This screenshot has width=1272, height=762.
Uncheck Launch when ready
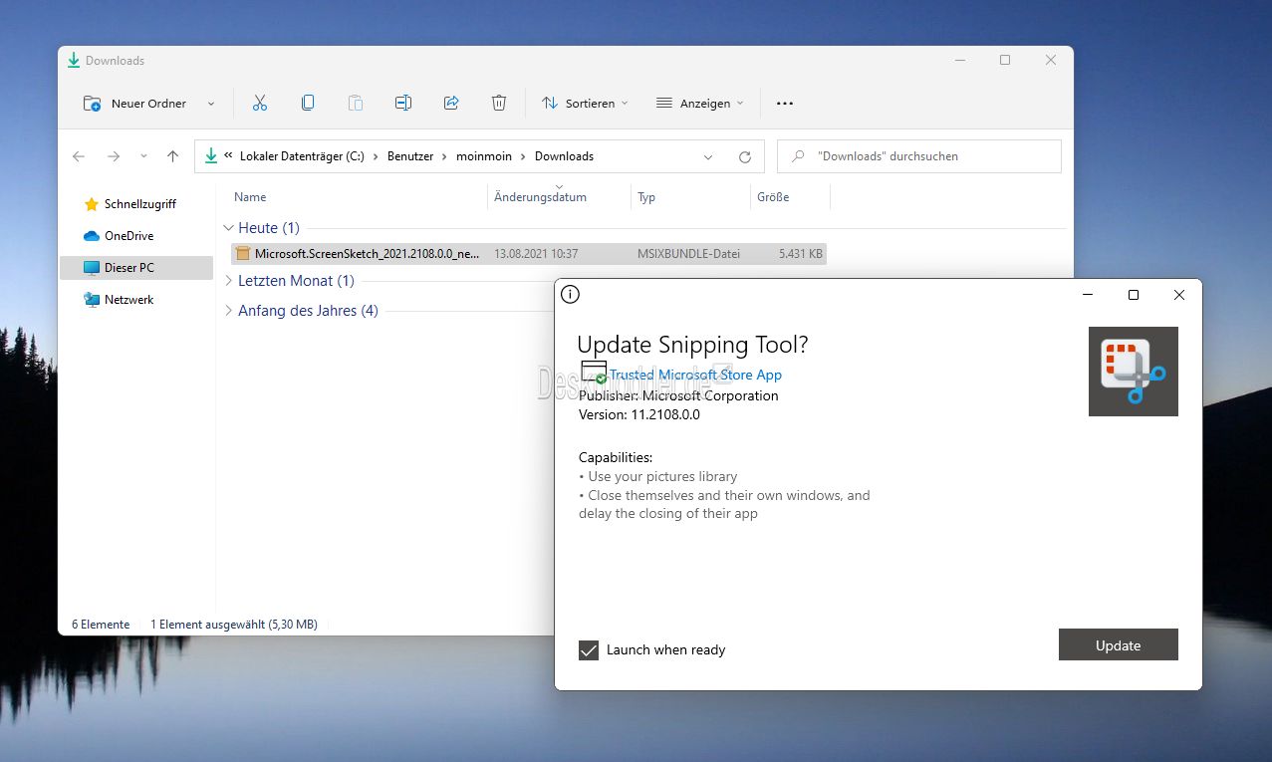click(x=589, y=650)
